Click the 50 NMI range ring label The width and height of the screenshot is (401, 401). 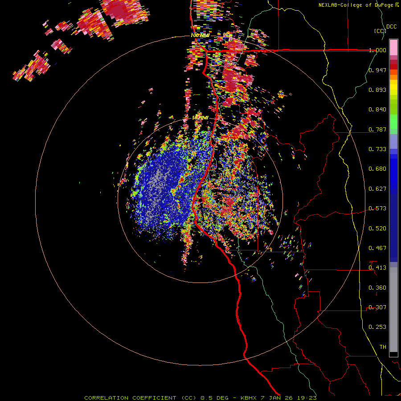200,118
